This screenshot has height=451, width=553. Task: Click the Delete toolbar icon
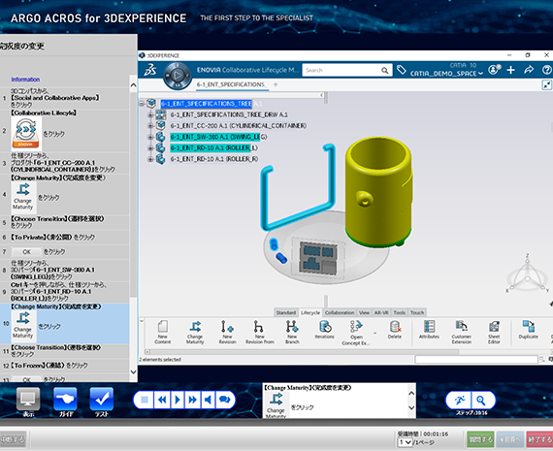tap(395, 330)
